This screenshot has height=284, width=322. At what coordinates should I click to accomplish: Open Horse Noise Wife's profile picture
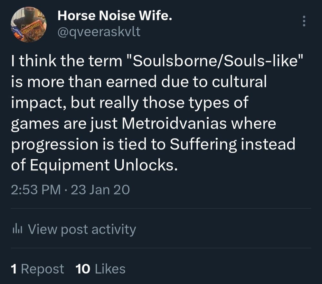pos(28,25)
